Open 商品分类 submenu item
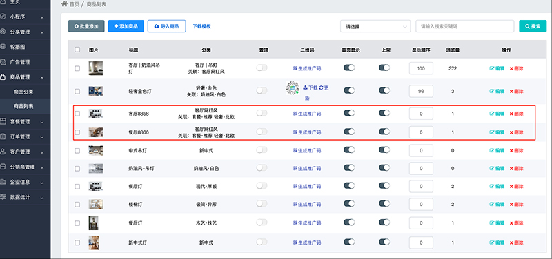This screenshot has height=259, width=552. [x=23, y=92]
